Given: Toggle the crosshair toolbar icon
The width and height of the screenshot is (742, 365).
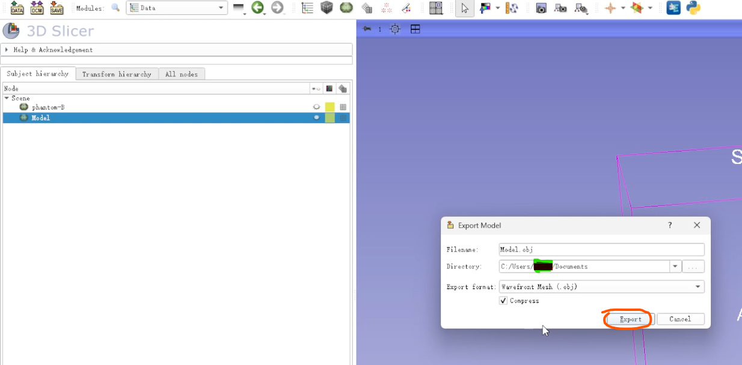Looking at the screenshot, I should click(x=610, y=8).
